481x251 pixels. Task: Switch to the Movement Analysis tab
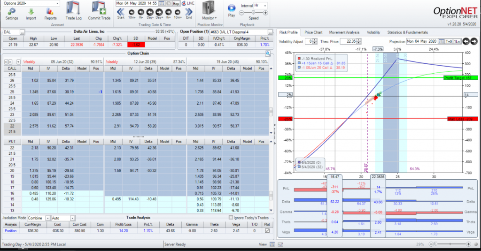[344, 32]
